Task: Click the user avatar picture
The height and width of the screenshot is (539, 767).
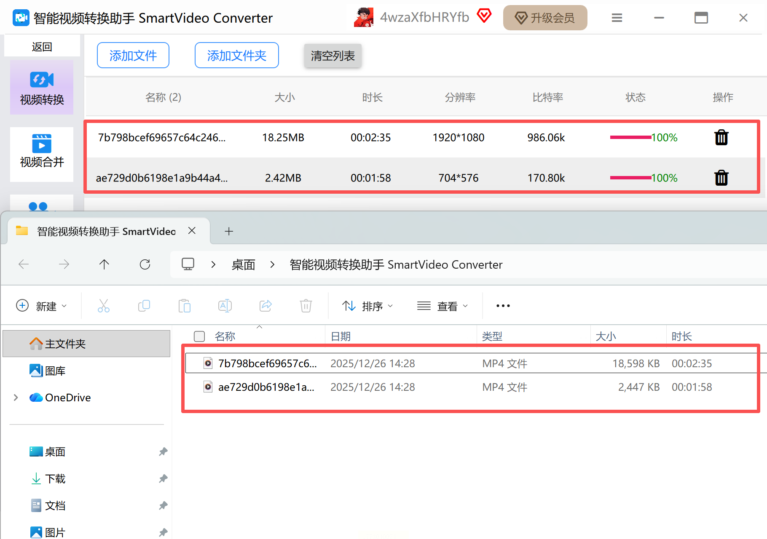Action: [364, 17]
